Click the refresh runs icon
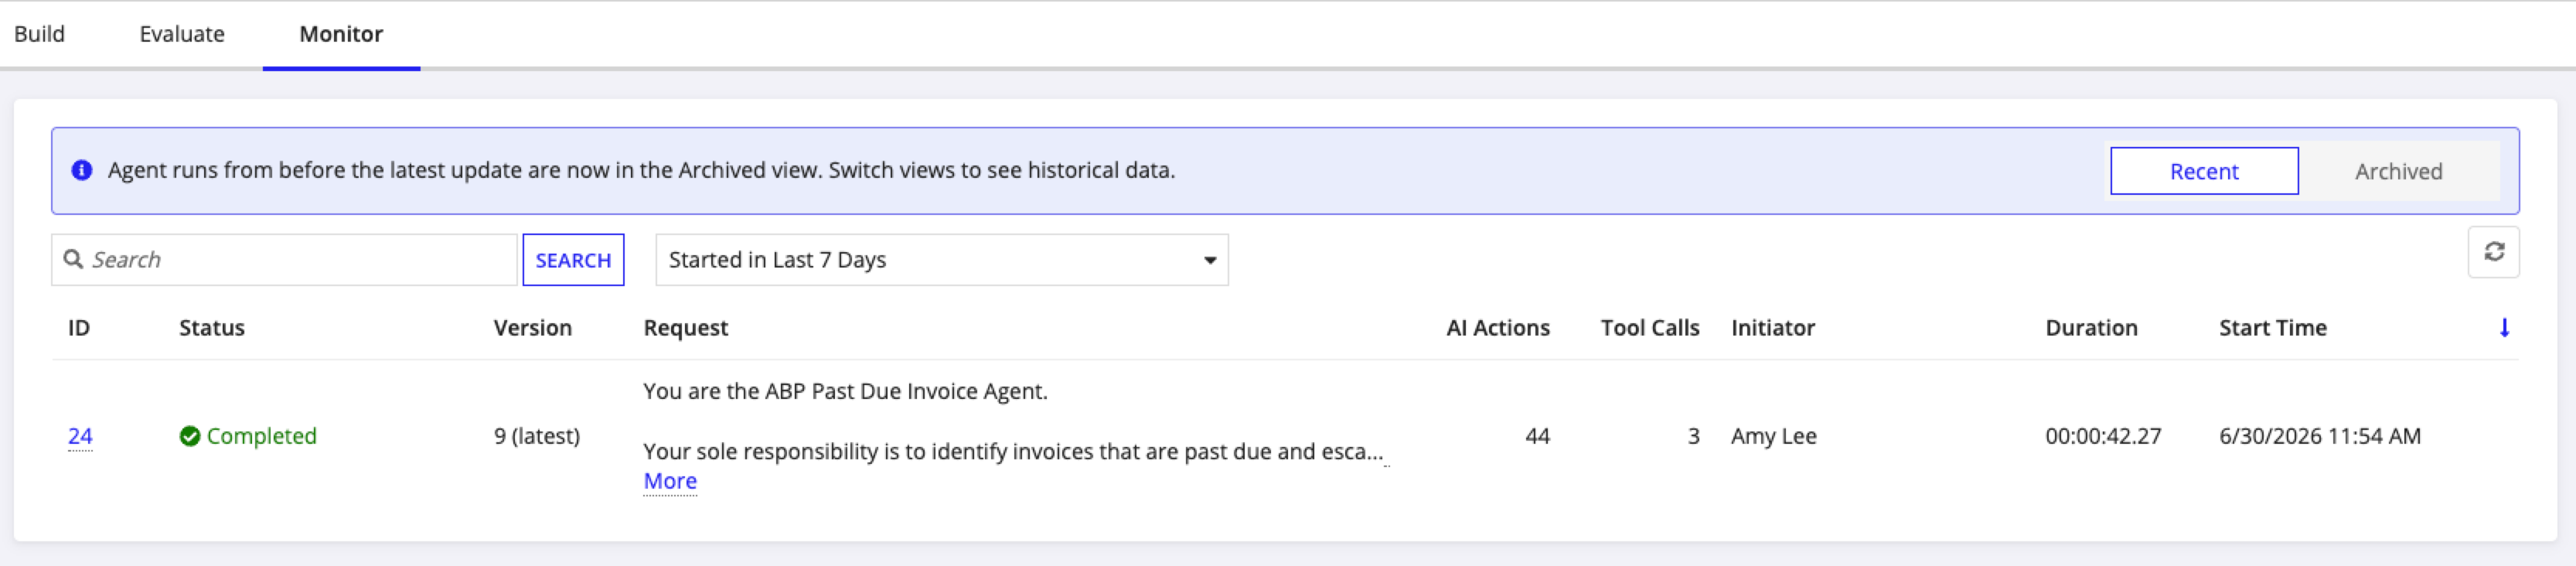The image size is (2576, 566). [2493, 252]
